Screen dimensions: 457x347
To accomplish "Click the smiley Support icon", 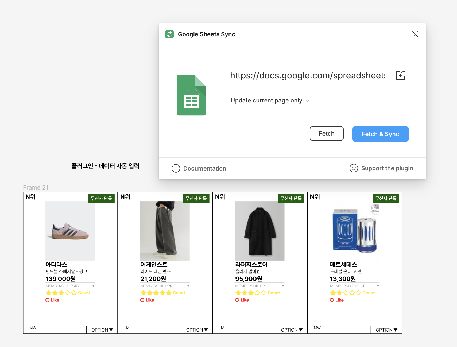I will click(354, 168).
